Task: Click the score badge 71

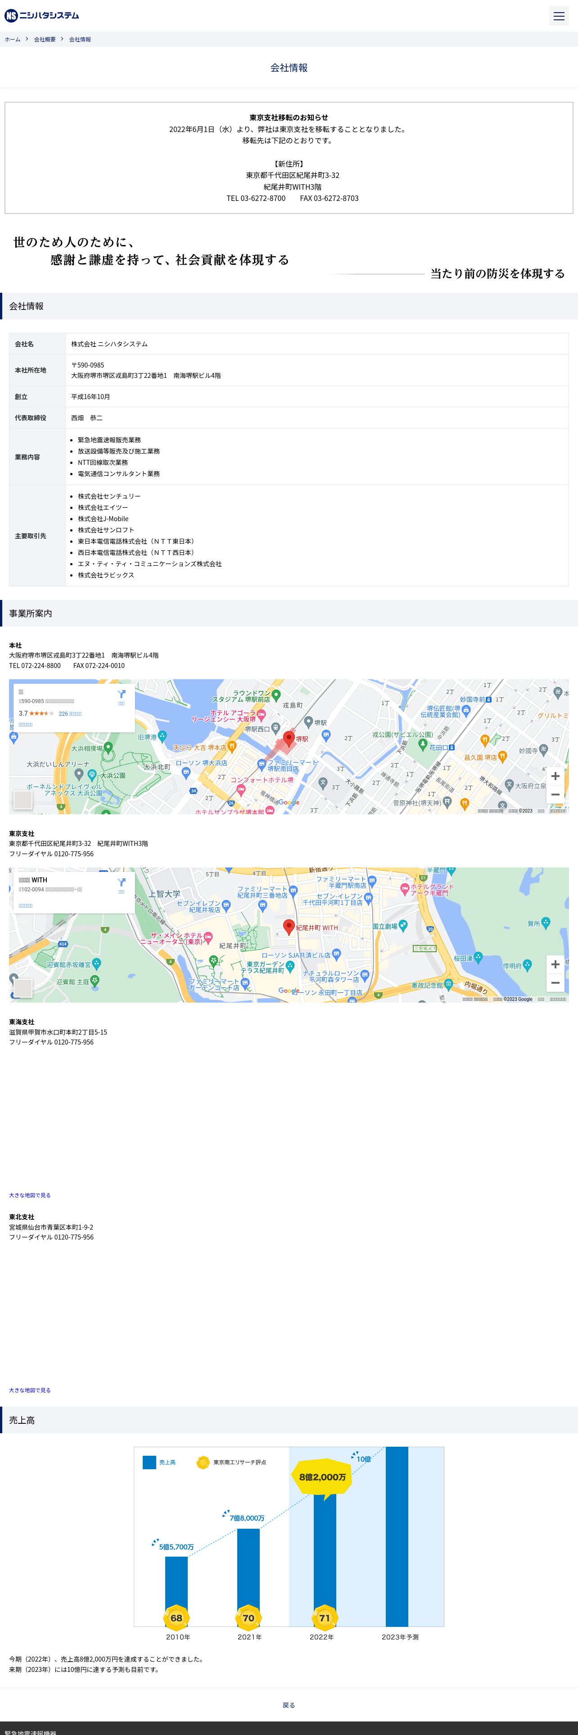Action: coord(325,1618)
